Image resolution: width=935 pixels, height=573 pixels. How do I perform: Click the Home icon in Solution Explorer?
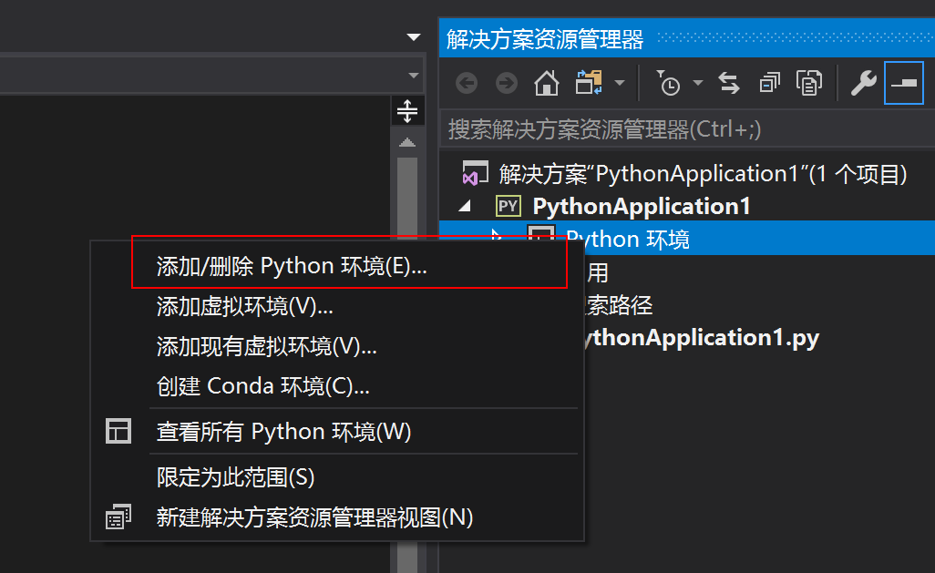pyautogui.click(x=546, y=83)
